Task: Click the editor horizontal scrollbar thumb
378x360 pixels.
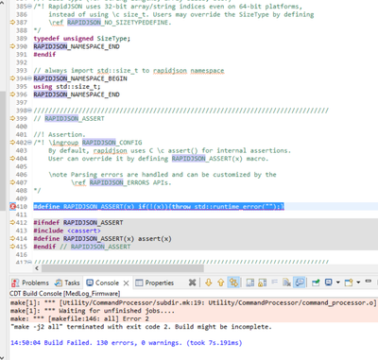Action: pyautogui.click(x=123, y=268)
